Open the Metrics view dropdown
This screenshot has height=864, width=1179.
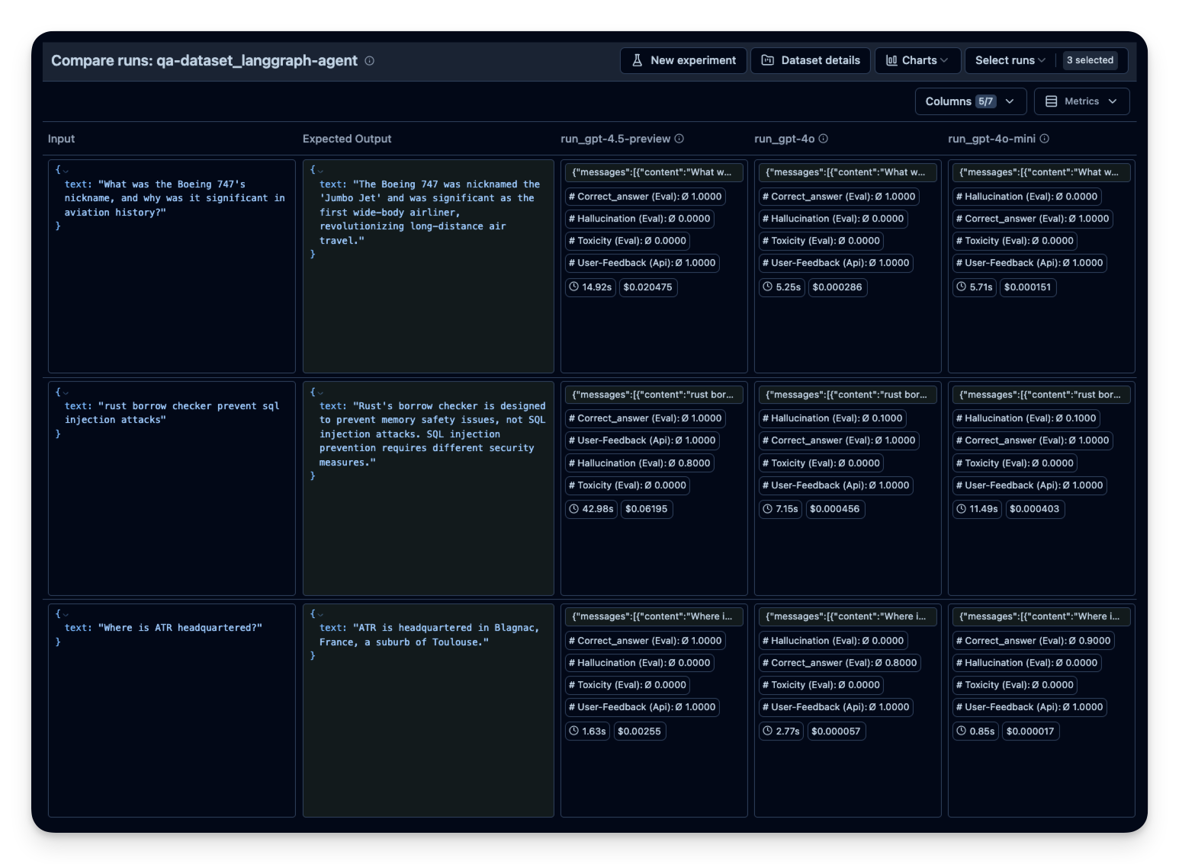[x=1081, y=101]
